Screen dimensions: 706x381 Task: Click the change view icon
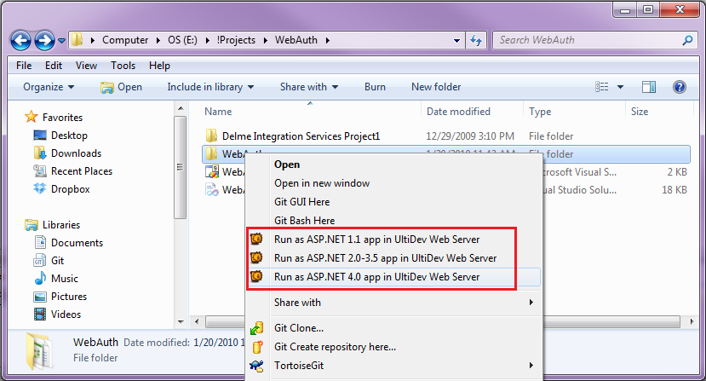click(601, 87)
